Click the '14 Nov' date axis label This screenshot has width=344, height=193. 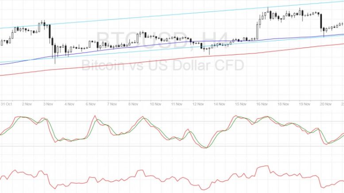(x=219, y=104)
